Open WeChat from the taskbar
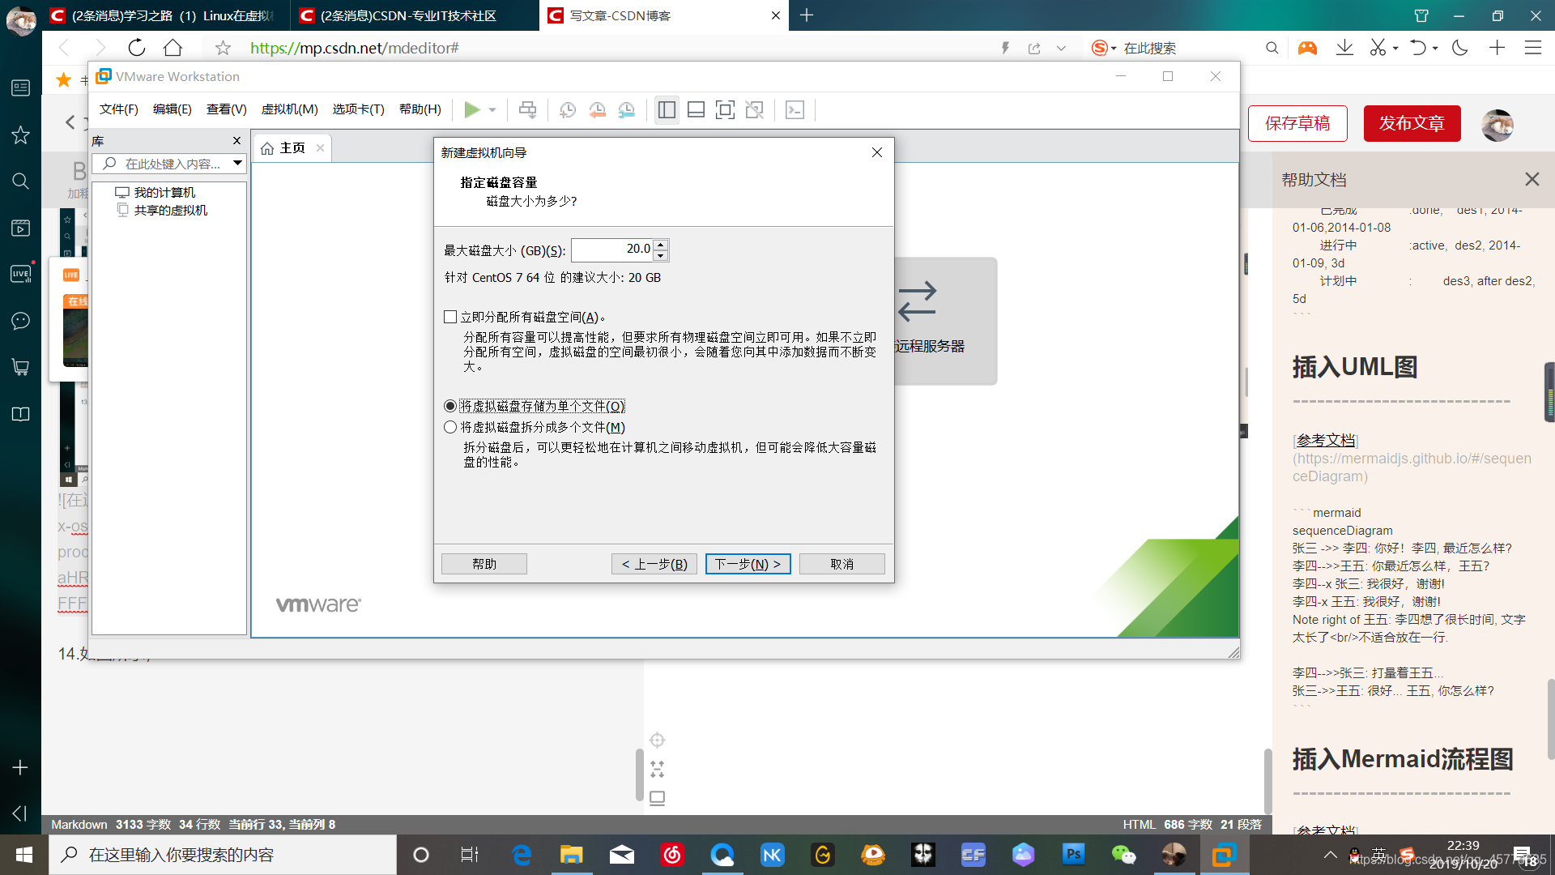The height and width of the screenshot is (875, 1555). point(1123,854)
